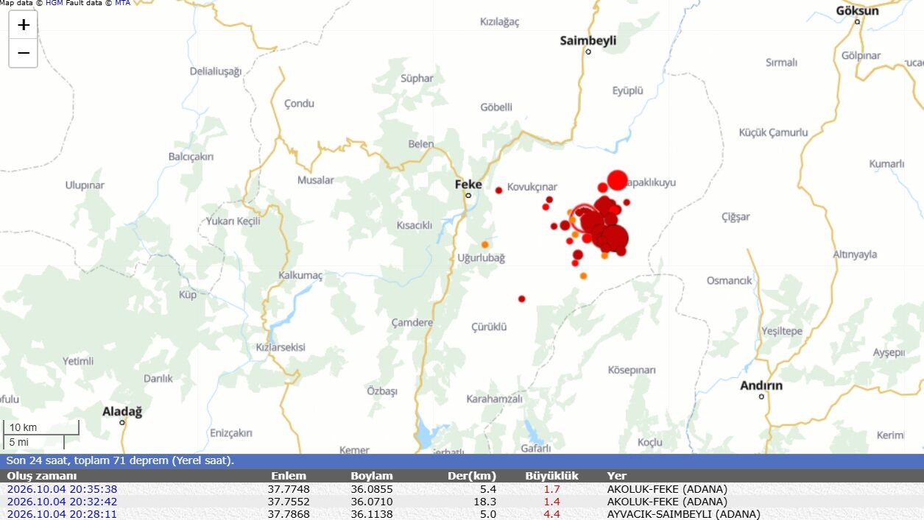Image resolution: width=924 pixels, height=520 pixels.
Task: Click the Büyüklük column header
Action: tap(552, 476)
